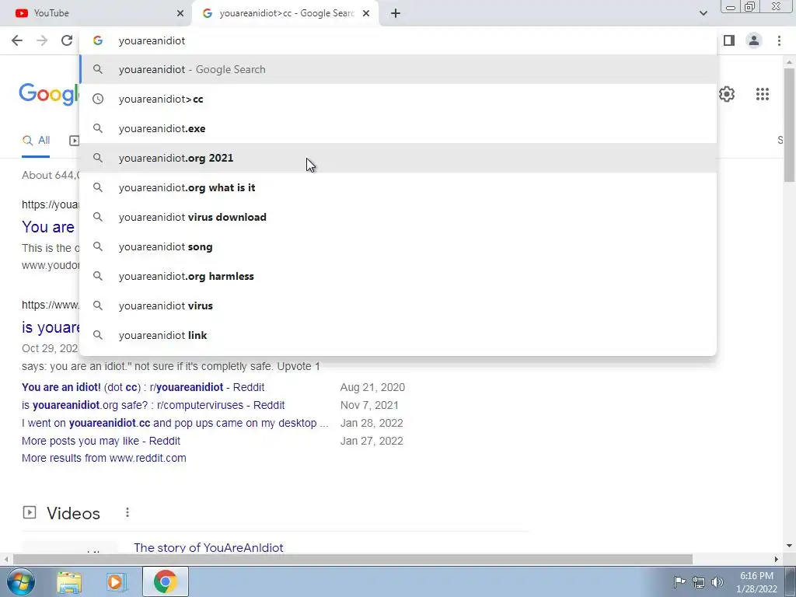Click the 'Jan 28, 2022' result date
Viewport: 796px width, 597px height.
pyautogui.click(x=372, y=423)
